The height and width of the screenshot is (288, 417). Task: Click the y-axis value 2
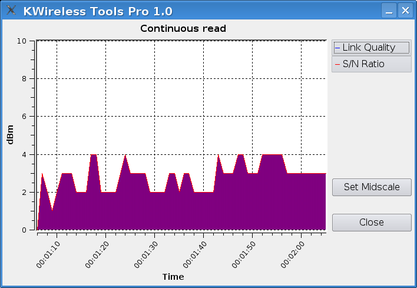(x=24, y=193)
